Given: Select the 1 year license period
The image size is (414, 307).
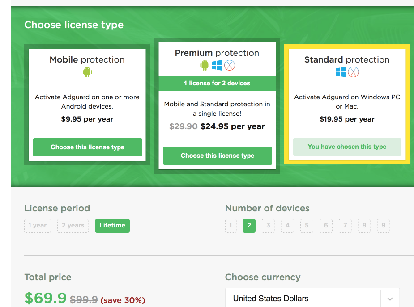Looking at the screenshot, I should pyautogui.click(x=38, y=226).
